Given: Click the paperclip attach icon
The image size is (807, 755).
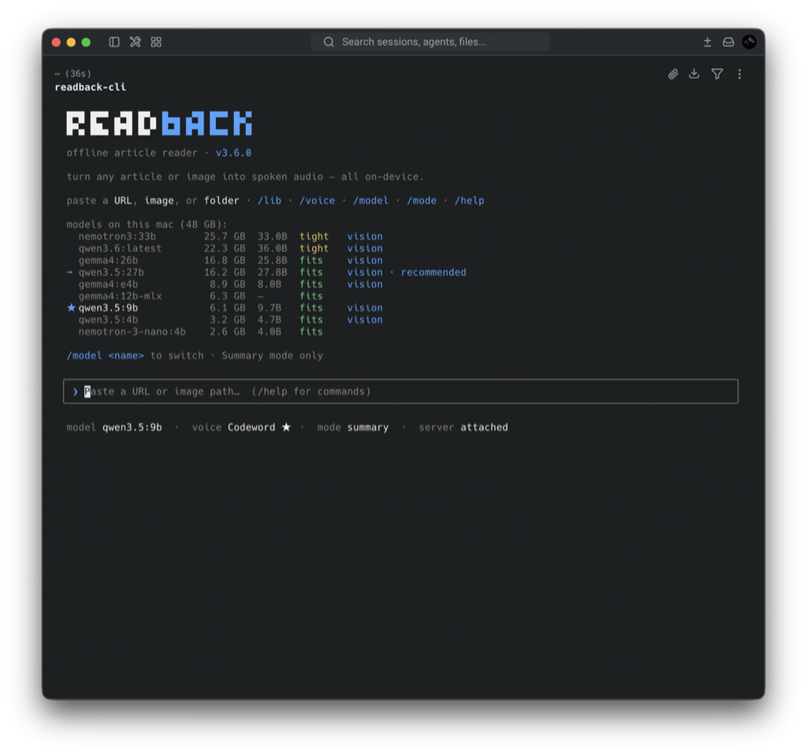Looking at the screenshot, I should point(673,74).
